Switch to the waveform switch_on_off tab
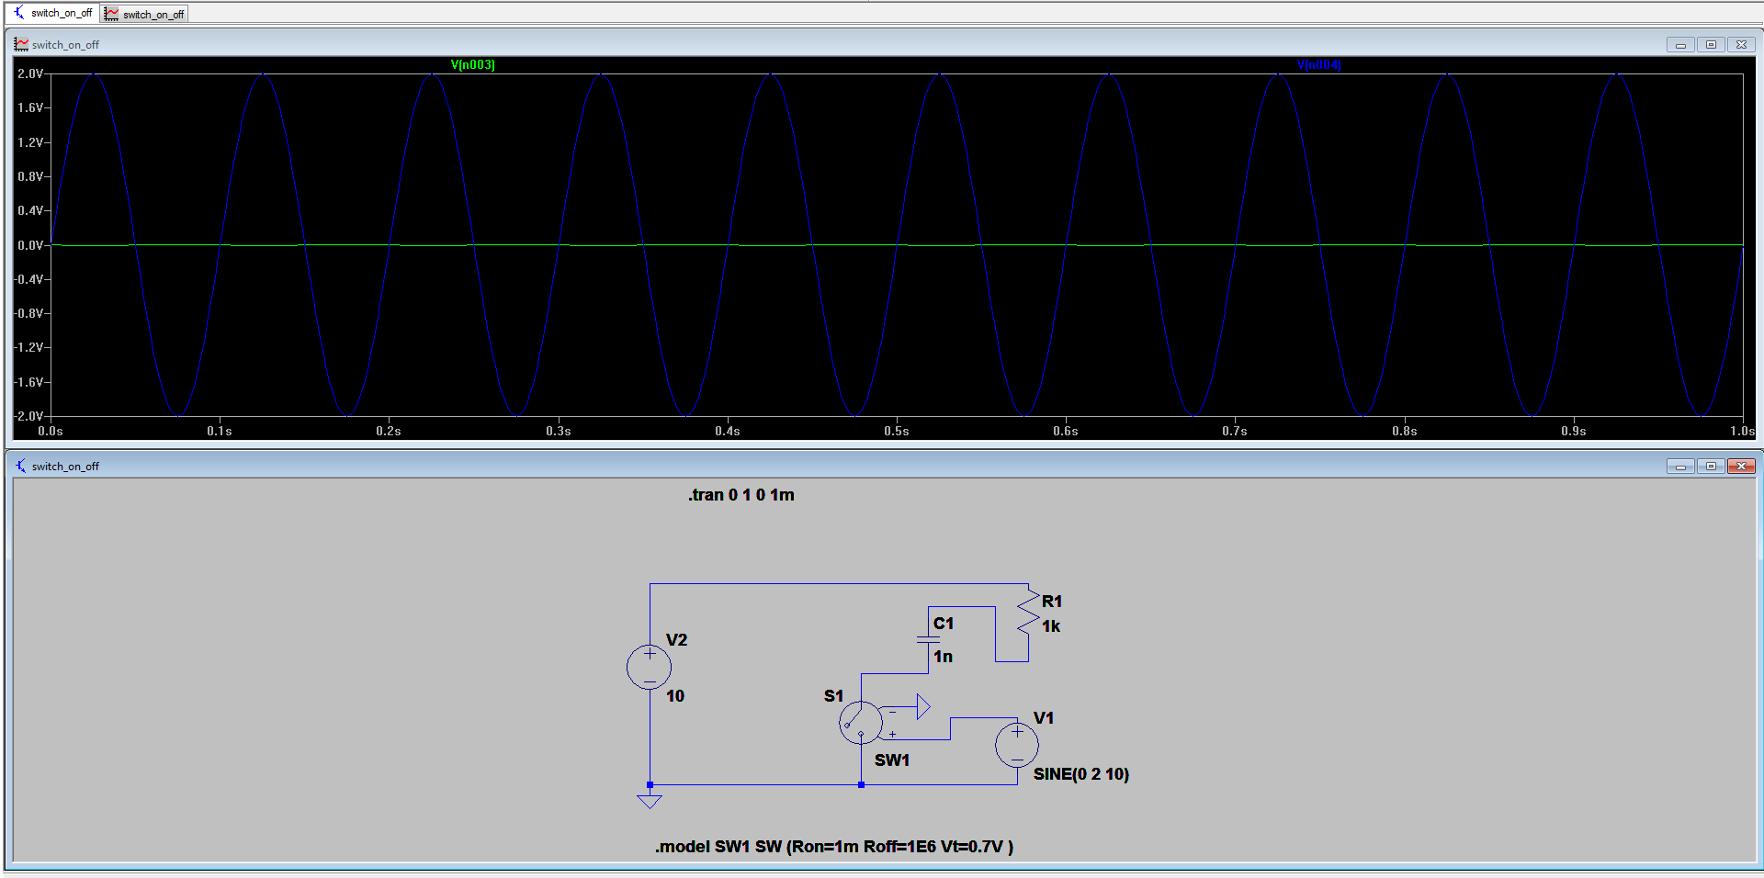 (145, 14)
